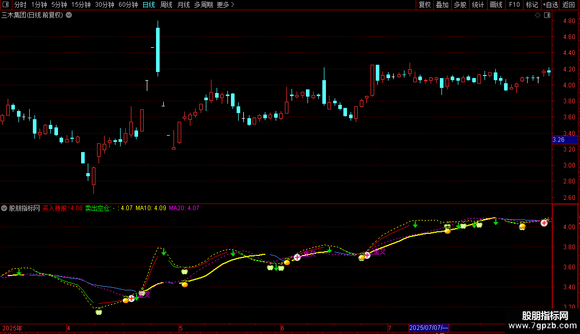This screenshot has height=334, width=580.
Task: Toggle the side panel icon beside the diamond
Action: (547, 15)
